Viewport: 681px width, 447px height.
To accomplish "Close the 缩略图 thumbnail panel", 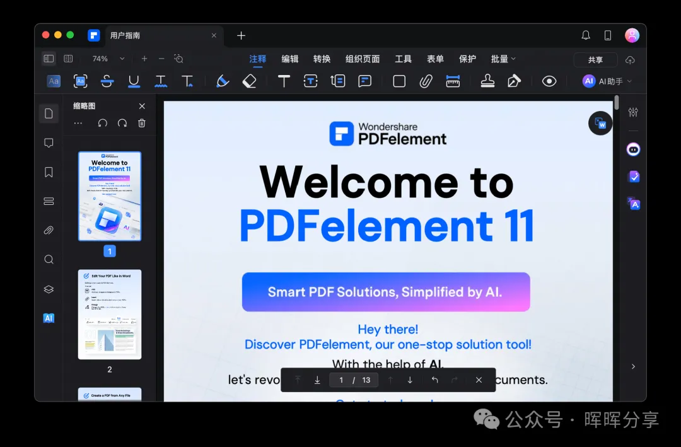I will 142,106.
